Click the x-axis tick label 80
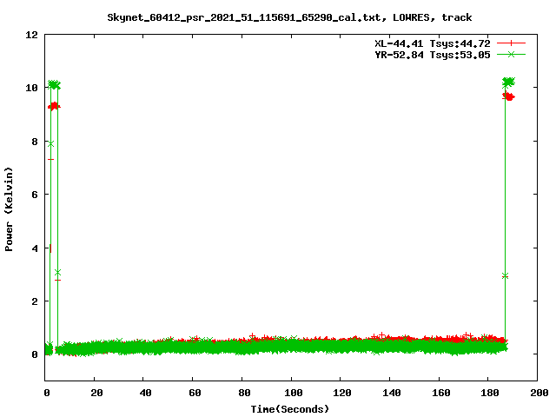 (x=244, y=393)
